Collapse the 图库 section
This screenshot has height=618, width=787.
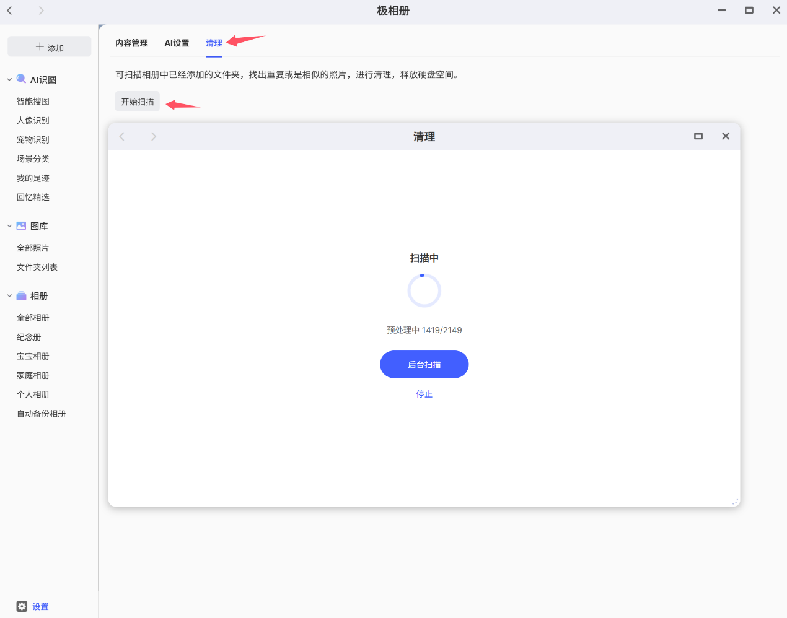(9, 226)
